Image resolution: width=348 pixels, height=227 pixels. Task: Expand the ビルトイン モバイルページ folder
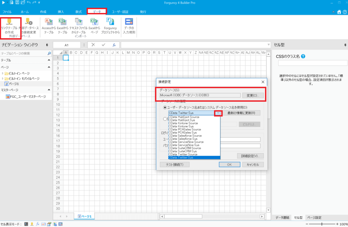coord(3,79)
